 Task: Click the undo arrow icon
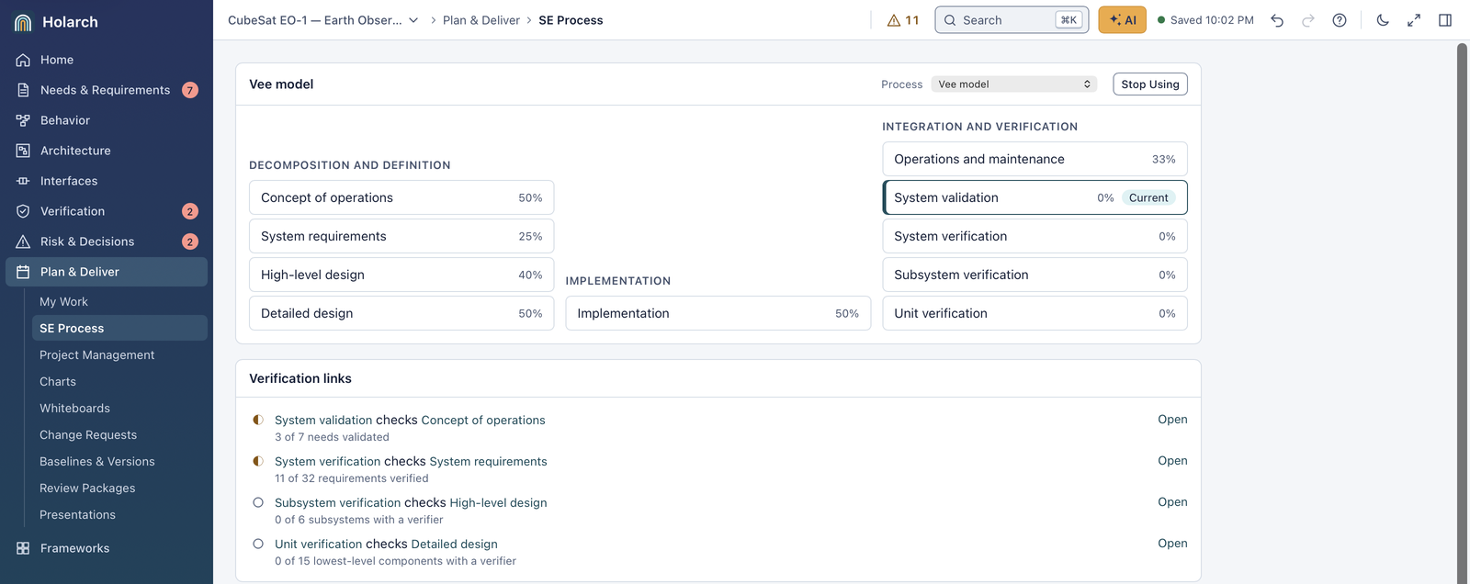[x=1277, y=20]
